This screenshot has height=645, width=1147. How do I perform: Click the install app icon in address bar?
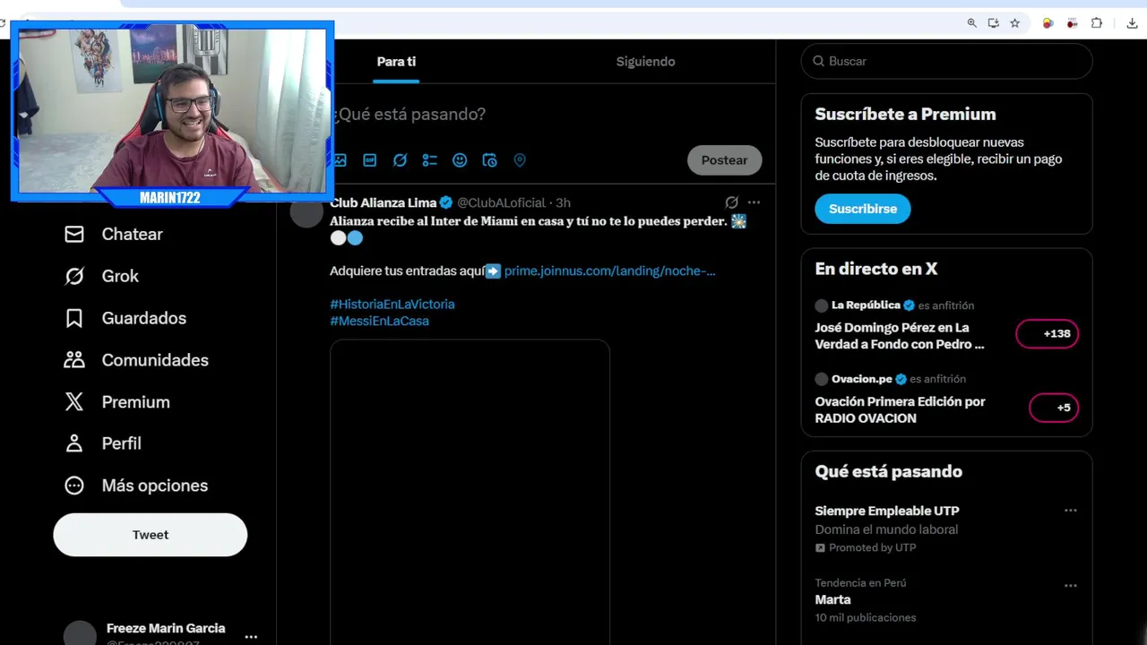click(993, 23)
